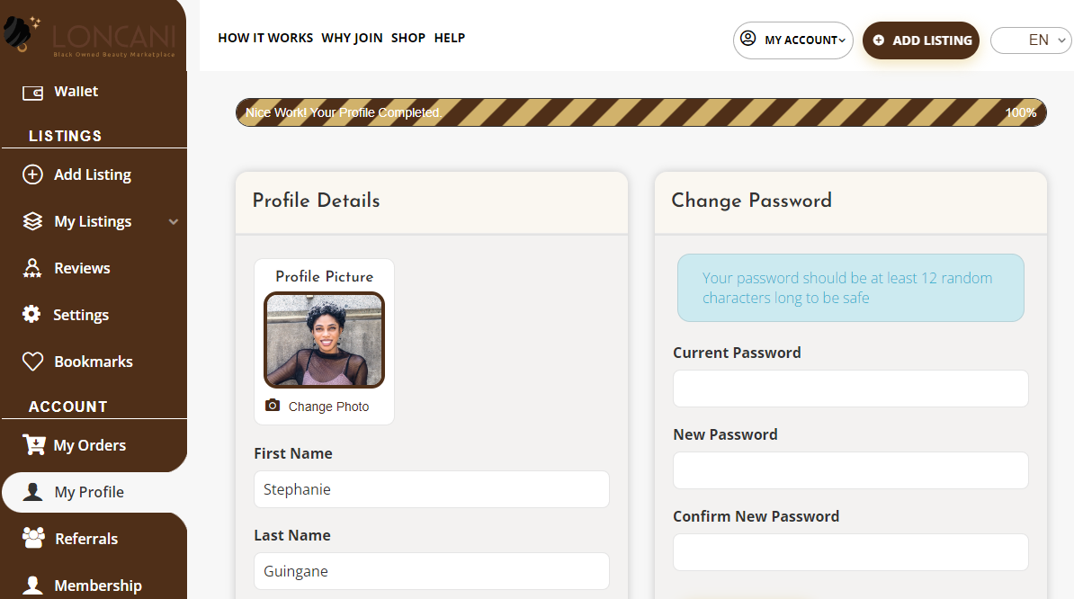
Task: Open Reviews via its person-star icon
Action: [32, 268]
